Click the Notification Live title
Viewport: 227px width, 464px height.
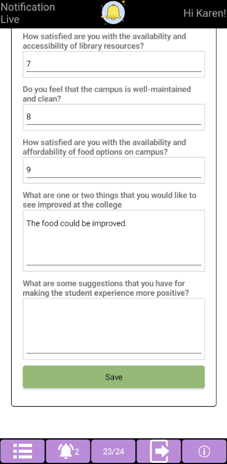pos(28,13)
